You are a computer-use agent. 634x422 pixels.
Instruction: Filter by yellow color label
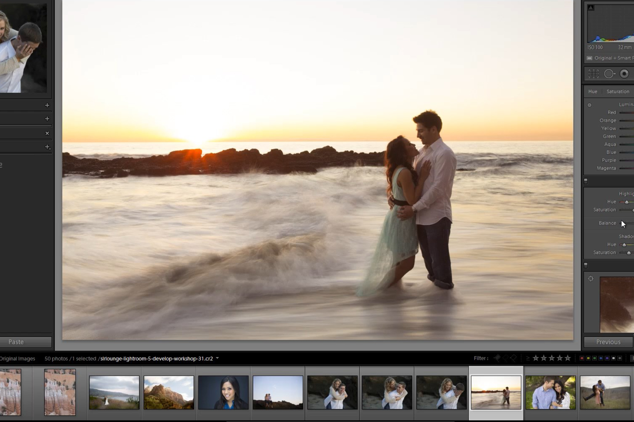click(588, 358)
